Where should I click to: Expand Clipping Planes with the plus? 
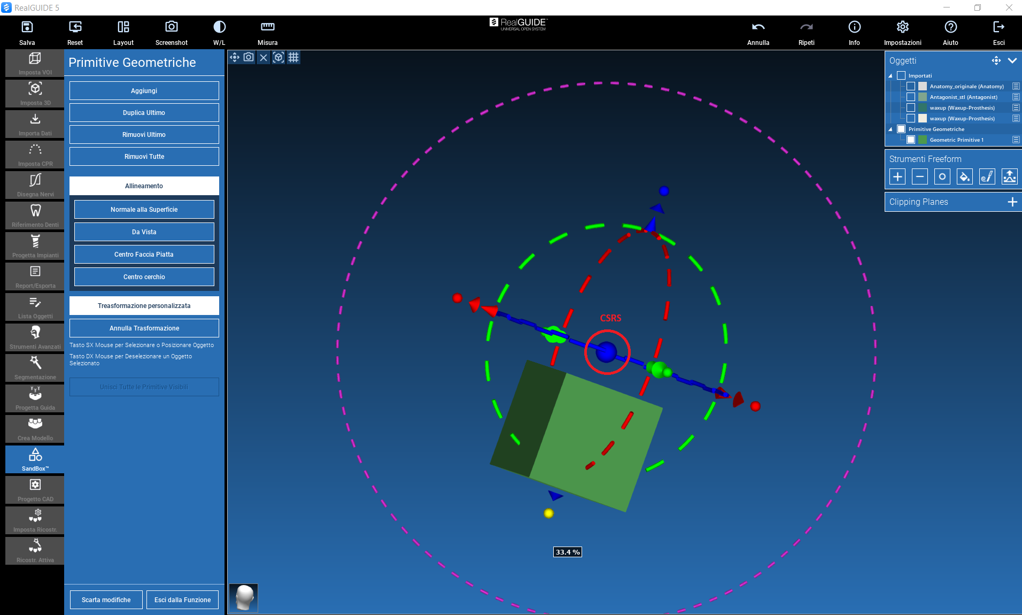pos(1012,202)
